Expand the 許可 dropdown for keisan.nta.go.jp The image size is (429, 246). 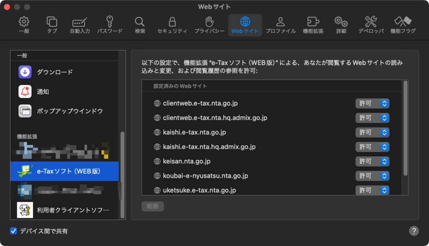(x=372, y=161)
